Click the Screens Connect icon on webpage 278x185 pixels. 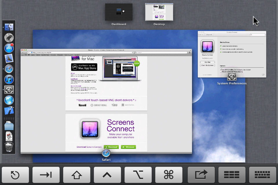pos(90,129)
